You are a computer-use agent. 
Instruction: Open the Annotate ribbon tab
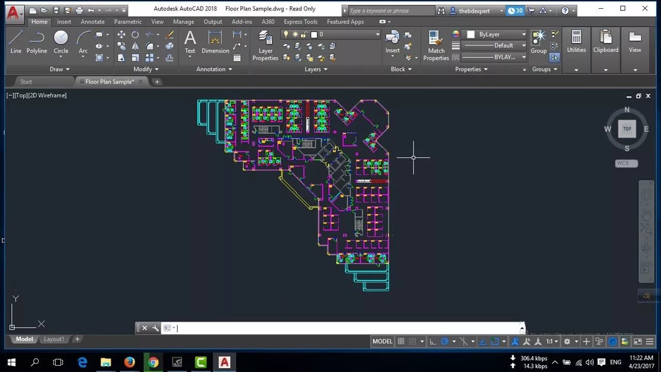(92, 22)
